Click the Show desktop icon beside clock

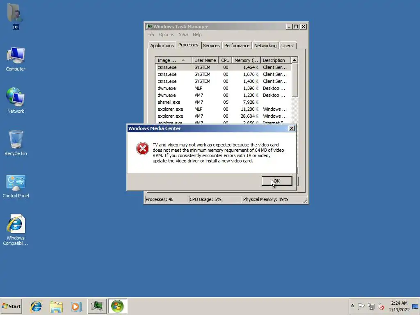click(x=415, y=306)
